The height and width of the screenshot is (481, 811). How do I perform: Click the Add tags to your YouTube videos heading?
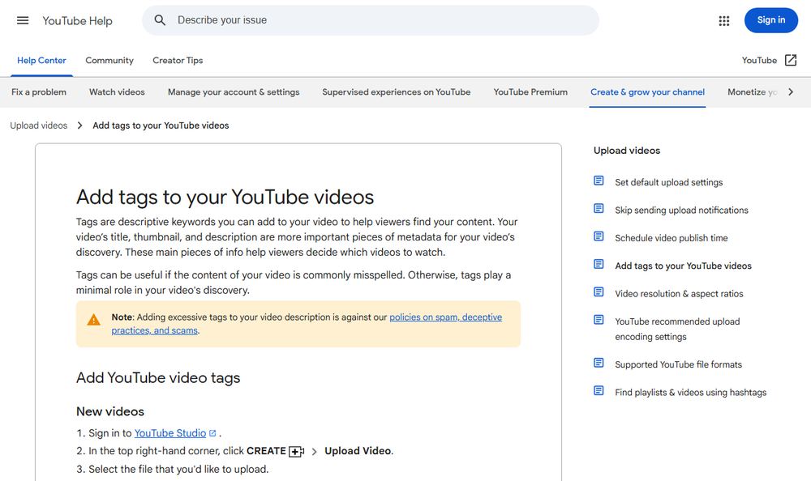[225, 198]
